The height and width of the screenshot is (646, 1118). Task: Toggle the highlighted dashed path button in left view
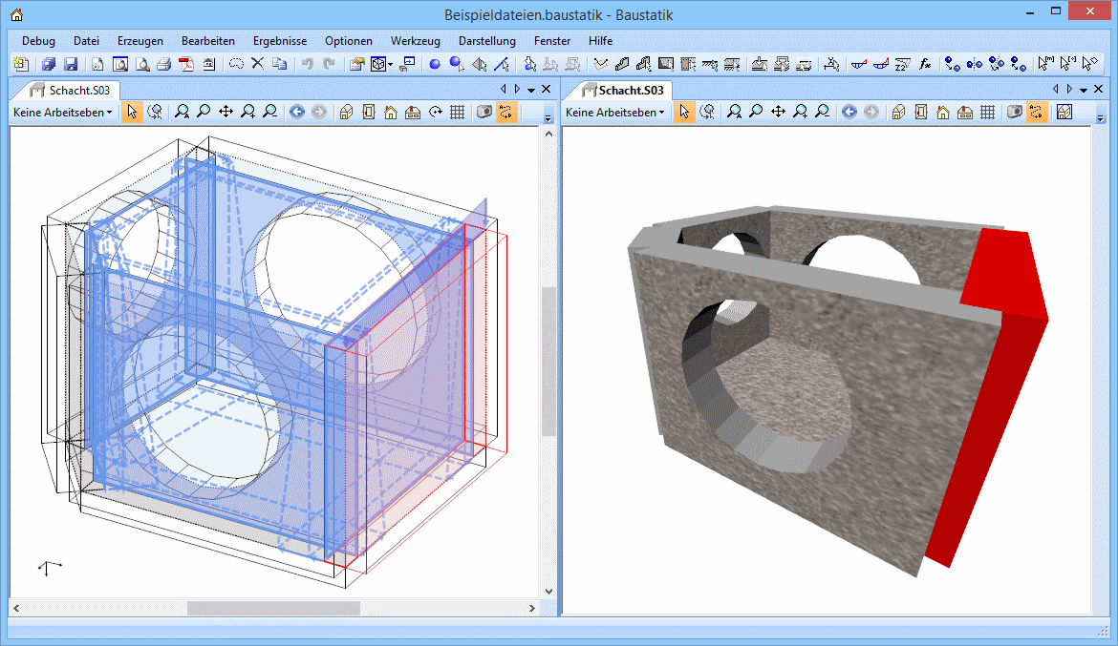506,113
